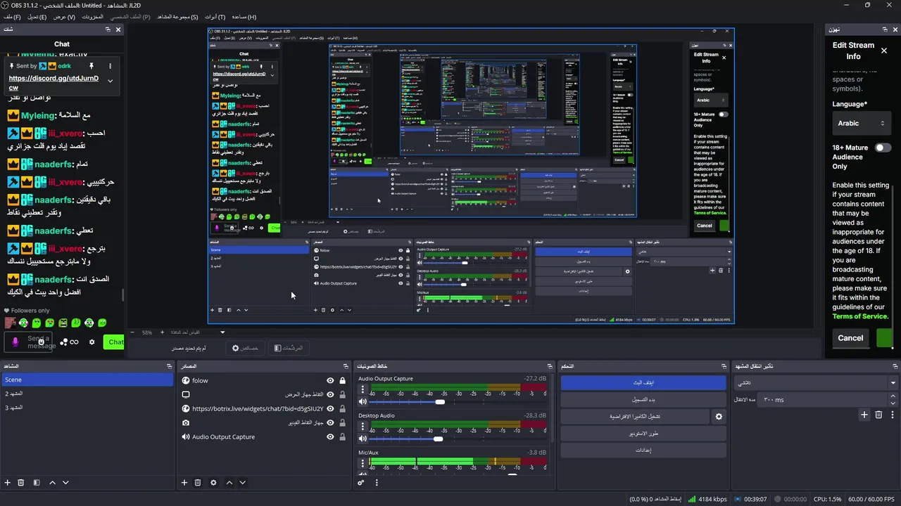Mute Desktop Audio speaker icon

[363, 439]
